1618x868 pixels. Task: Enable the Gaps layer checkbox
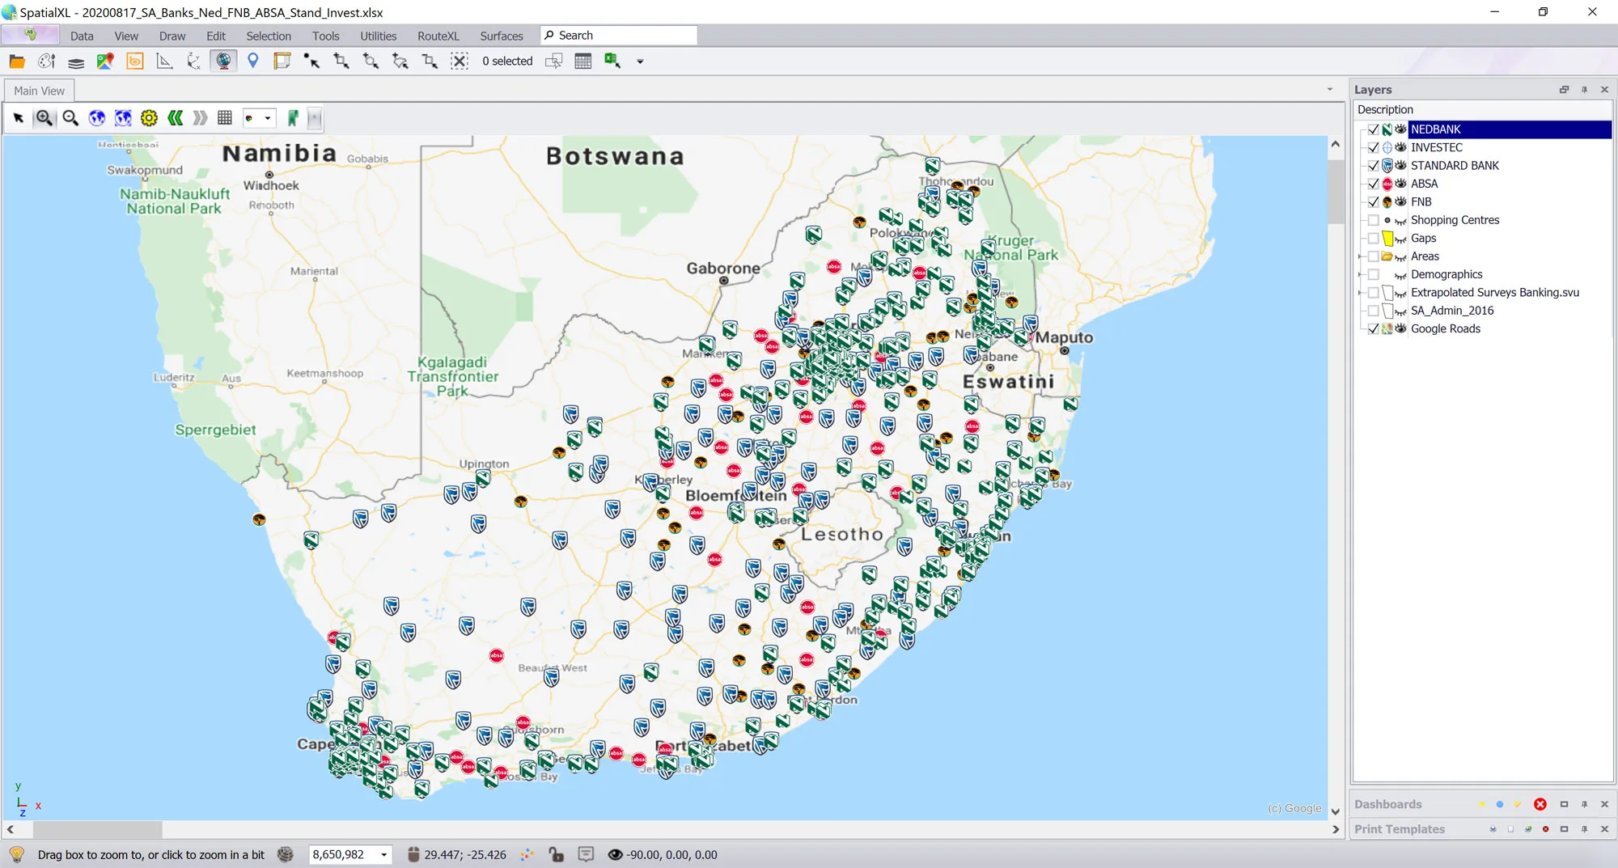1374,238
